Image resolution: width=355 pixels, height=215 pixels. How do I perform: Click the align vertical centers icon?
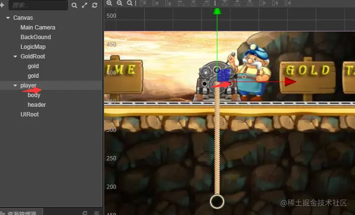(x=155, y=3)
